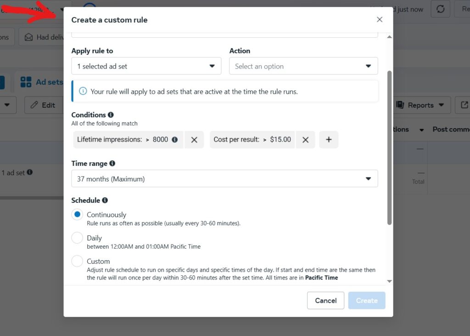Click the Lifetime impressions info icon

coord(174,140)
